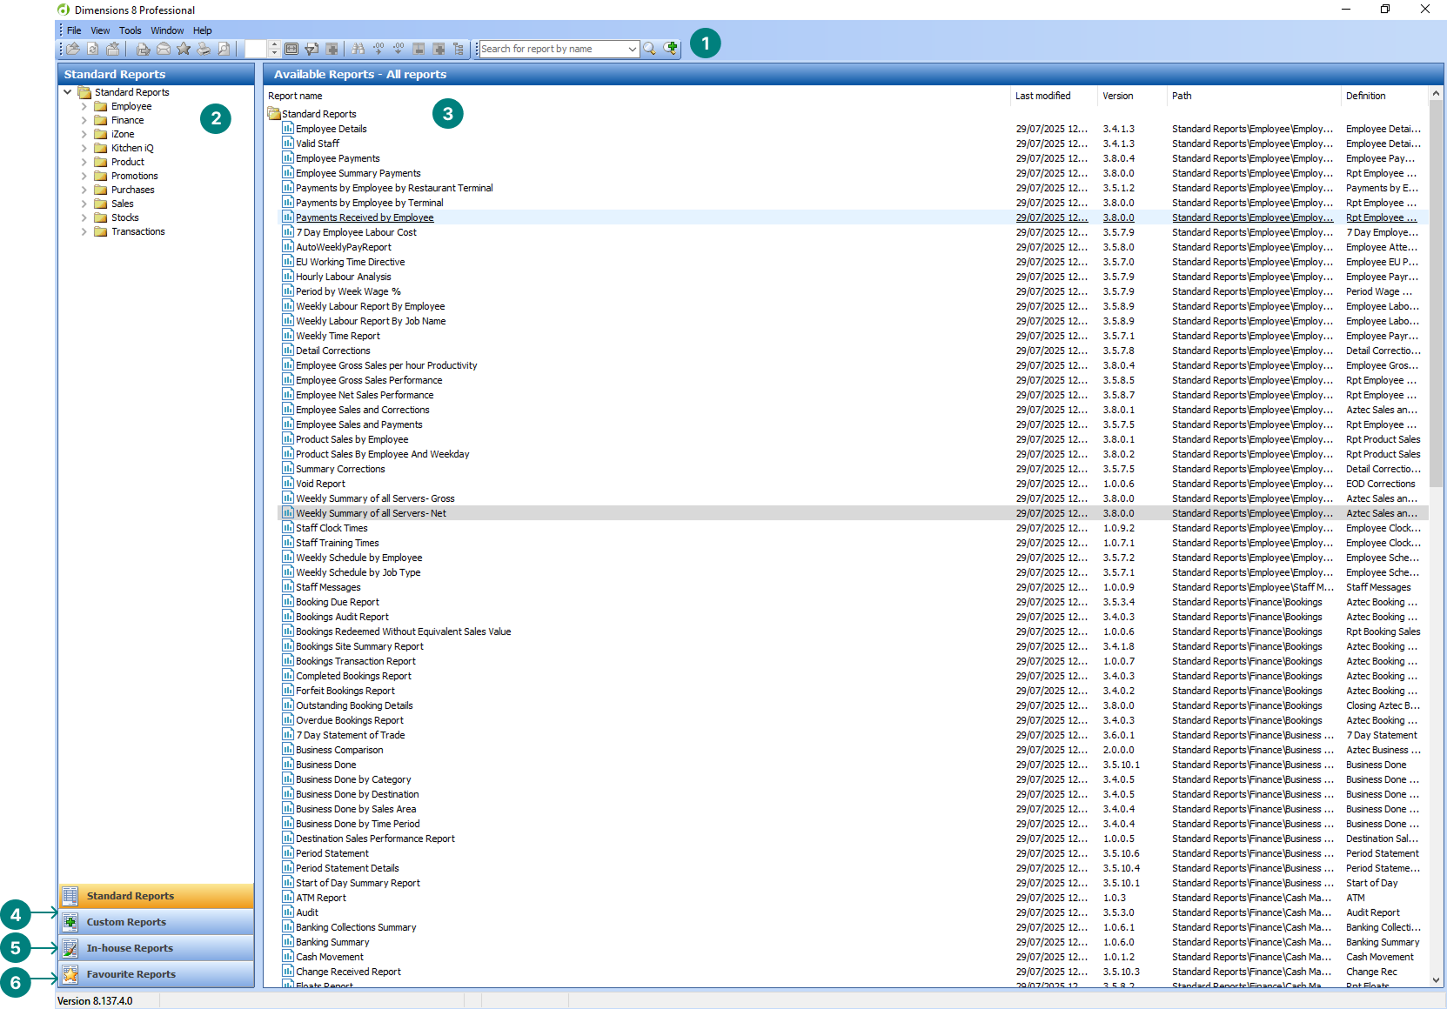Click the envelope email toolbar icon
Screen dimensions: 1447x1009
pyautogui.click(x=164, y=49)
